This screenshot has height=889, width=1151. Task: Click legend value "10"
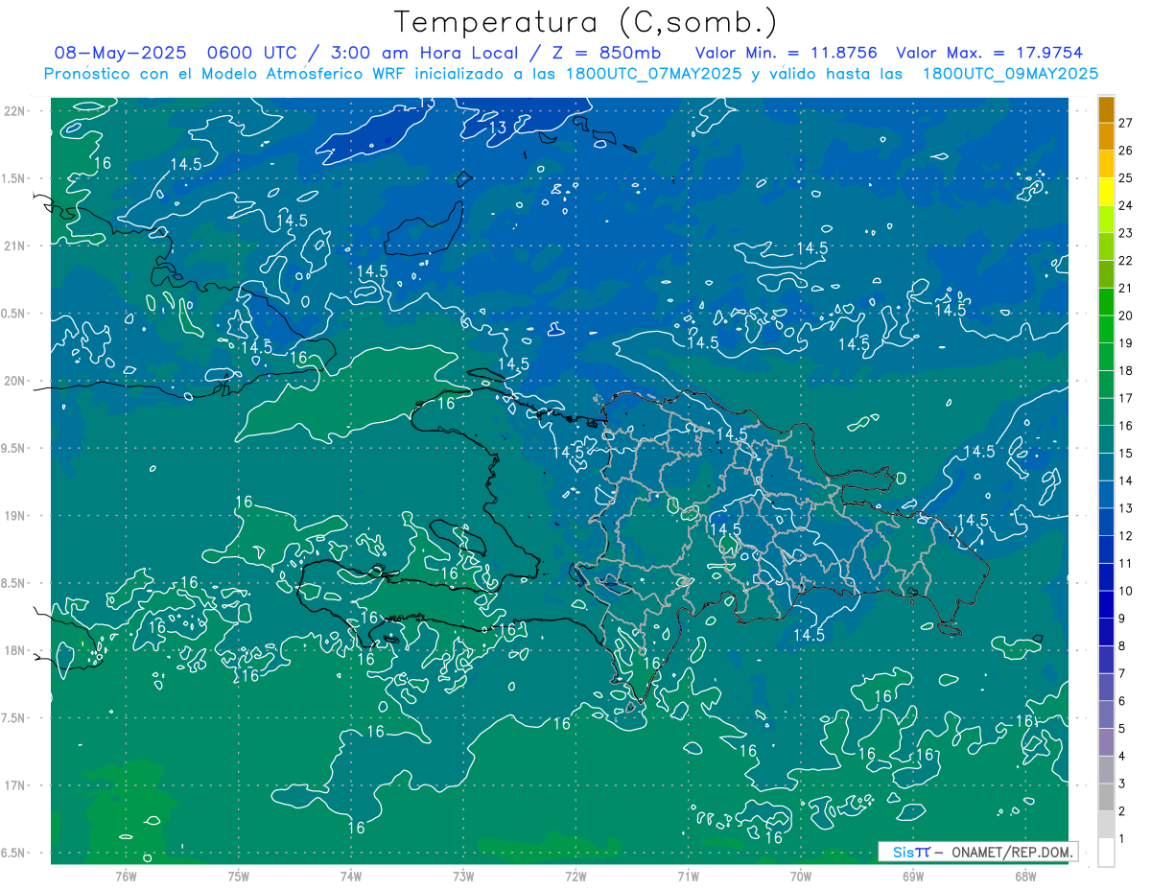[x=1126, y=591]
